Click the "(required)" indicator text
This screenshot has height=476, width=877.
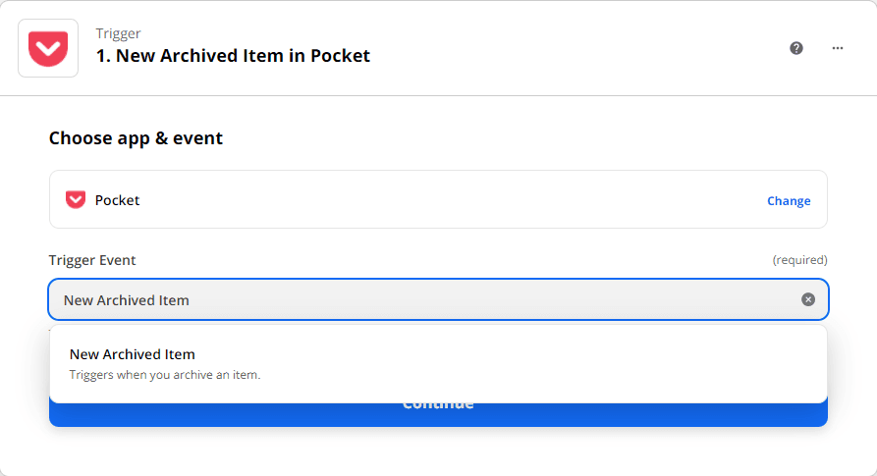(x=799, y=260)
